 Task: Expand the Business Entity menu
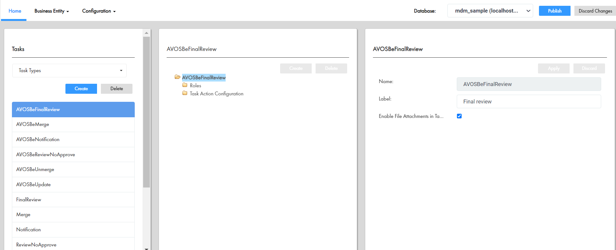[52, 11]
